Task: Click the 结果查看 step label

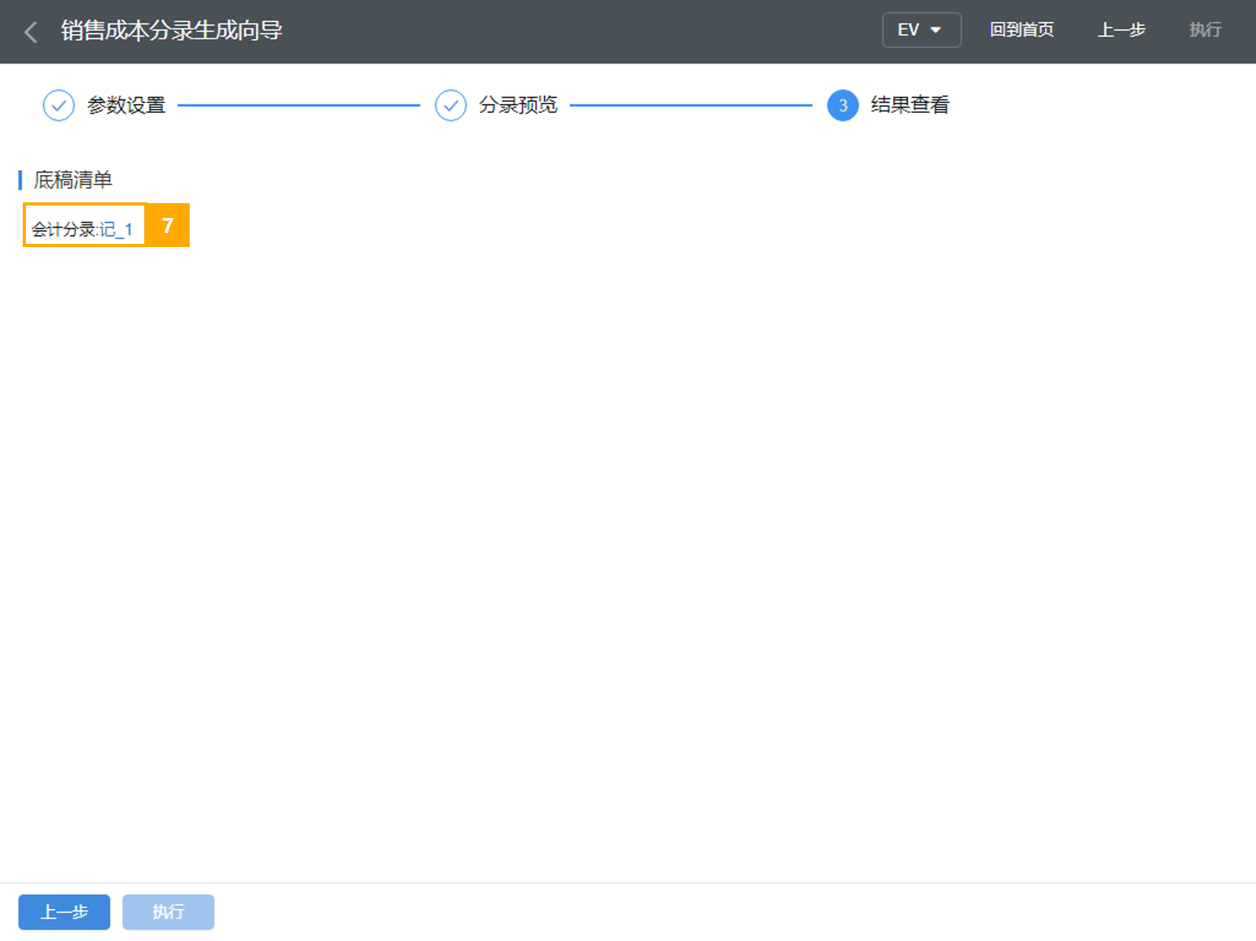Action: 910,105
